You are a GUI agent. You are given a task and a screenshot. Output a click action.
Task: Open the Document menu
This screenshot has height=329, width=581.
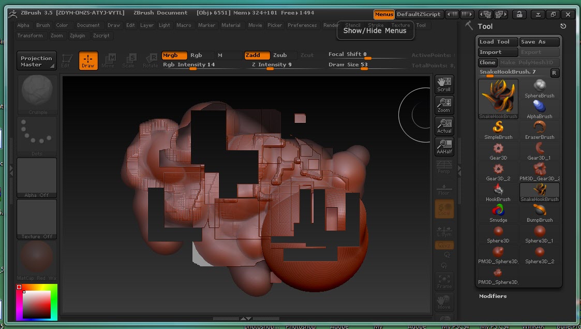[88, 25]
